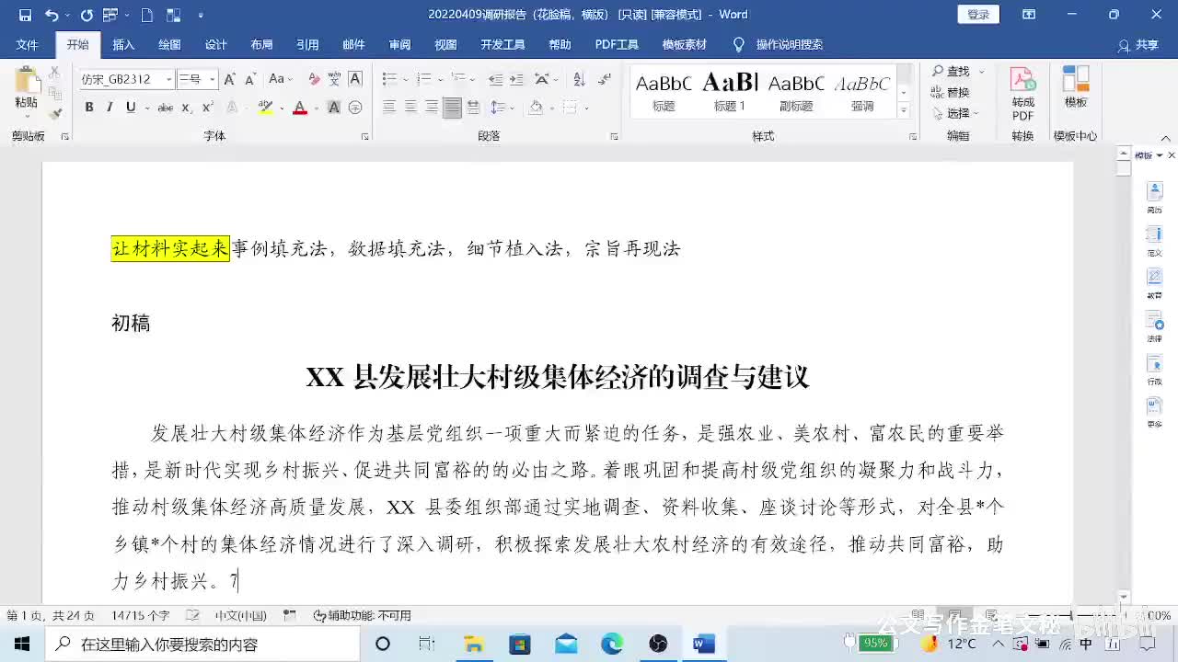Align the paragraph to the left
Screen dimensions: 1178x662
click(x=389, y=108)
